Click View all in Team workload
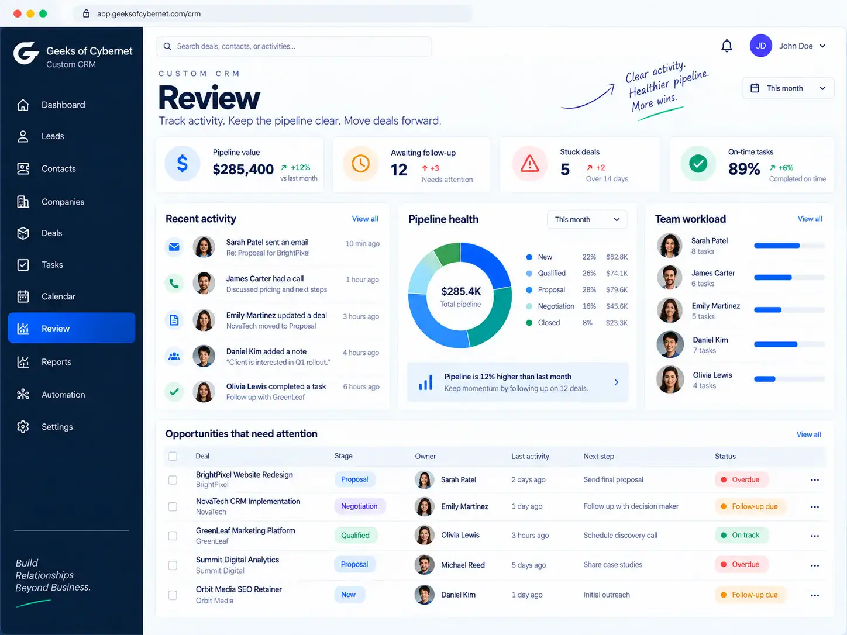This screenshot has width=847, height=635. point(810,219)
